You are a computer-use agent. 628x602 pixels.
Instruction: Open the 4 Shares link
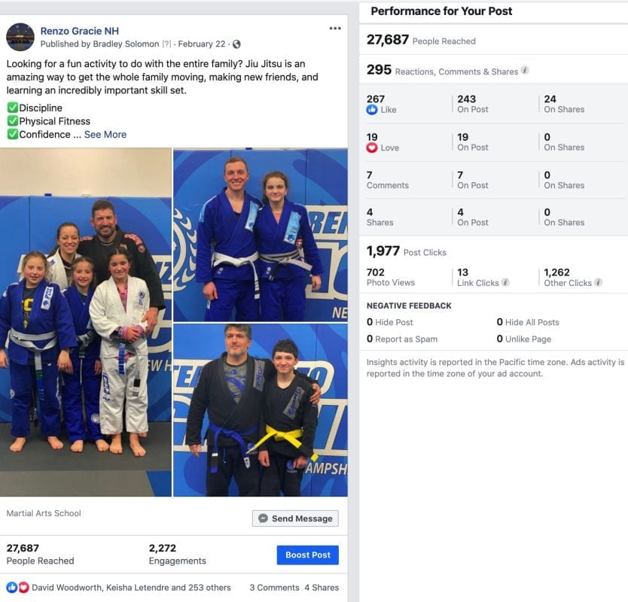pos(322,587)
